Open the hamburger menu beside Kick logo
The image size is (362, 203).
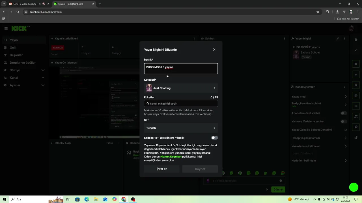click(6, 28)
